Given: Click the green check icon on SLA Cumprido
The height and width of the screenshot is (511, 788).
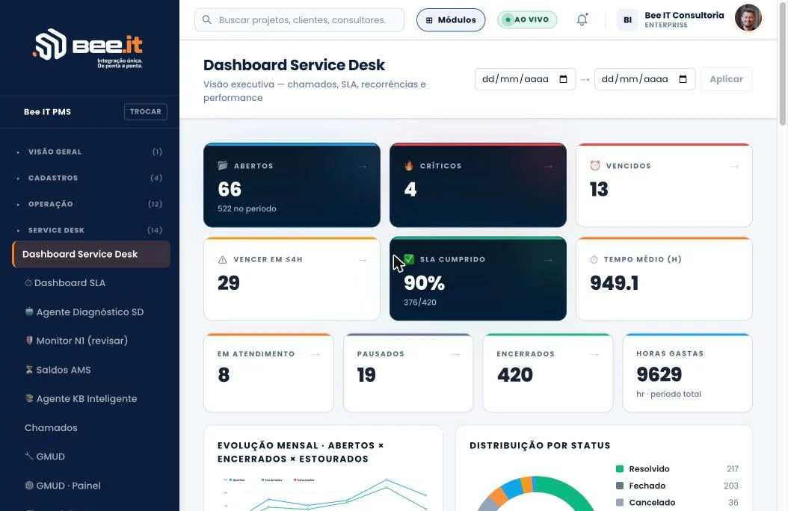Looking at the screenshot, I should pos(409,259).
